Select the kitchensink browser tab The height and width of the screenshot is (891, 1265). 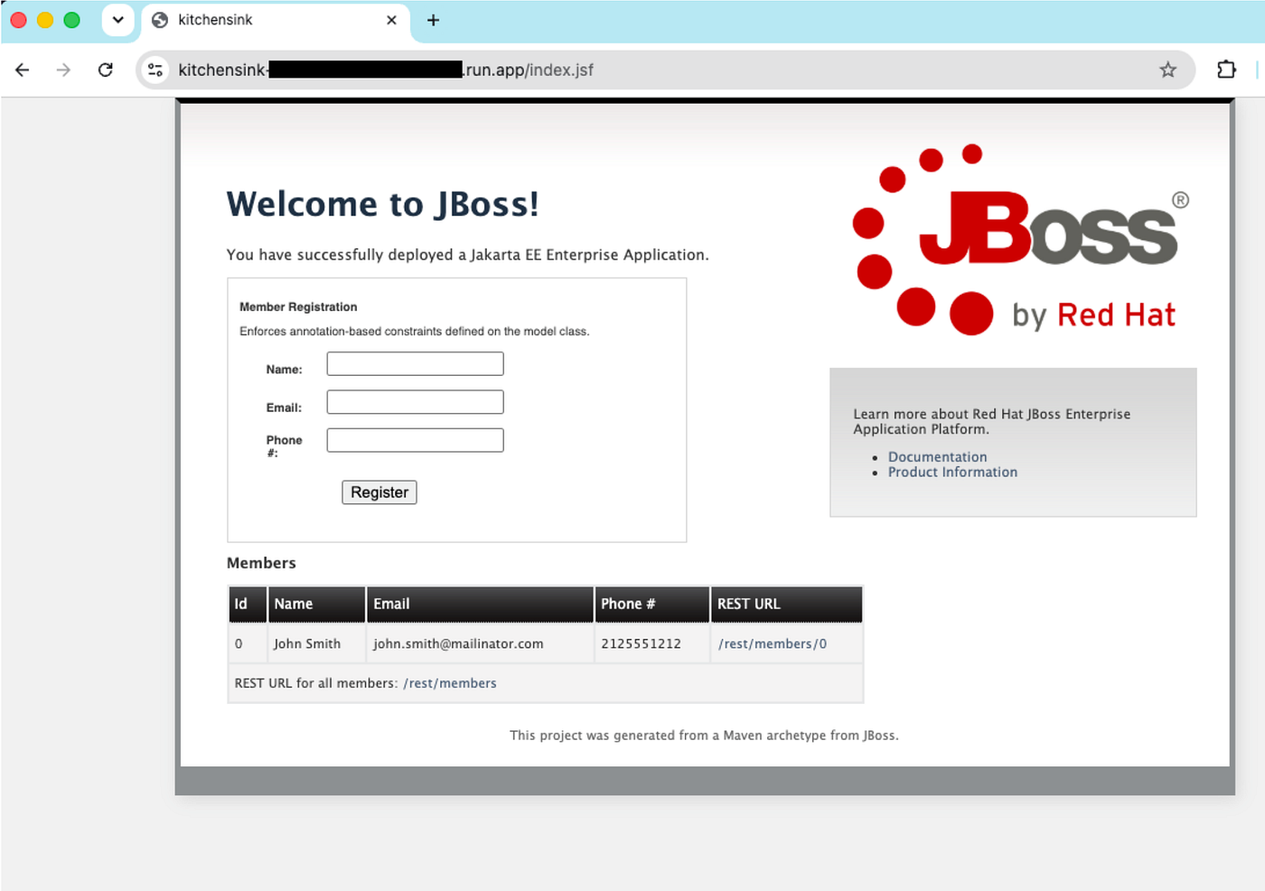[x=276, y=20]
